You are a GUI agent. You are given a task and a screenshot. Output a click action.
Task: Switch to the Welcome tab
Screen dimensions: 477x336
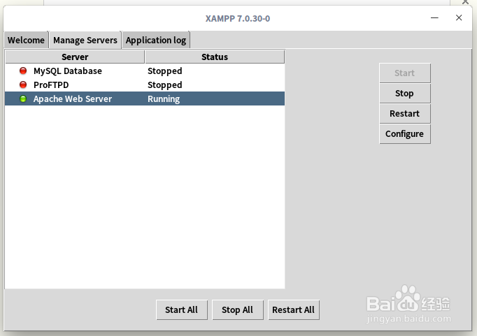(26, 40)
